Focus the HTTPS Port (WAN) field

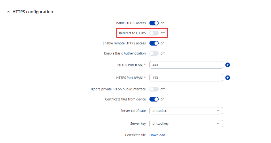coord(186,78)
